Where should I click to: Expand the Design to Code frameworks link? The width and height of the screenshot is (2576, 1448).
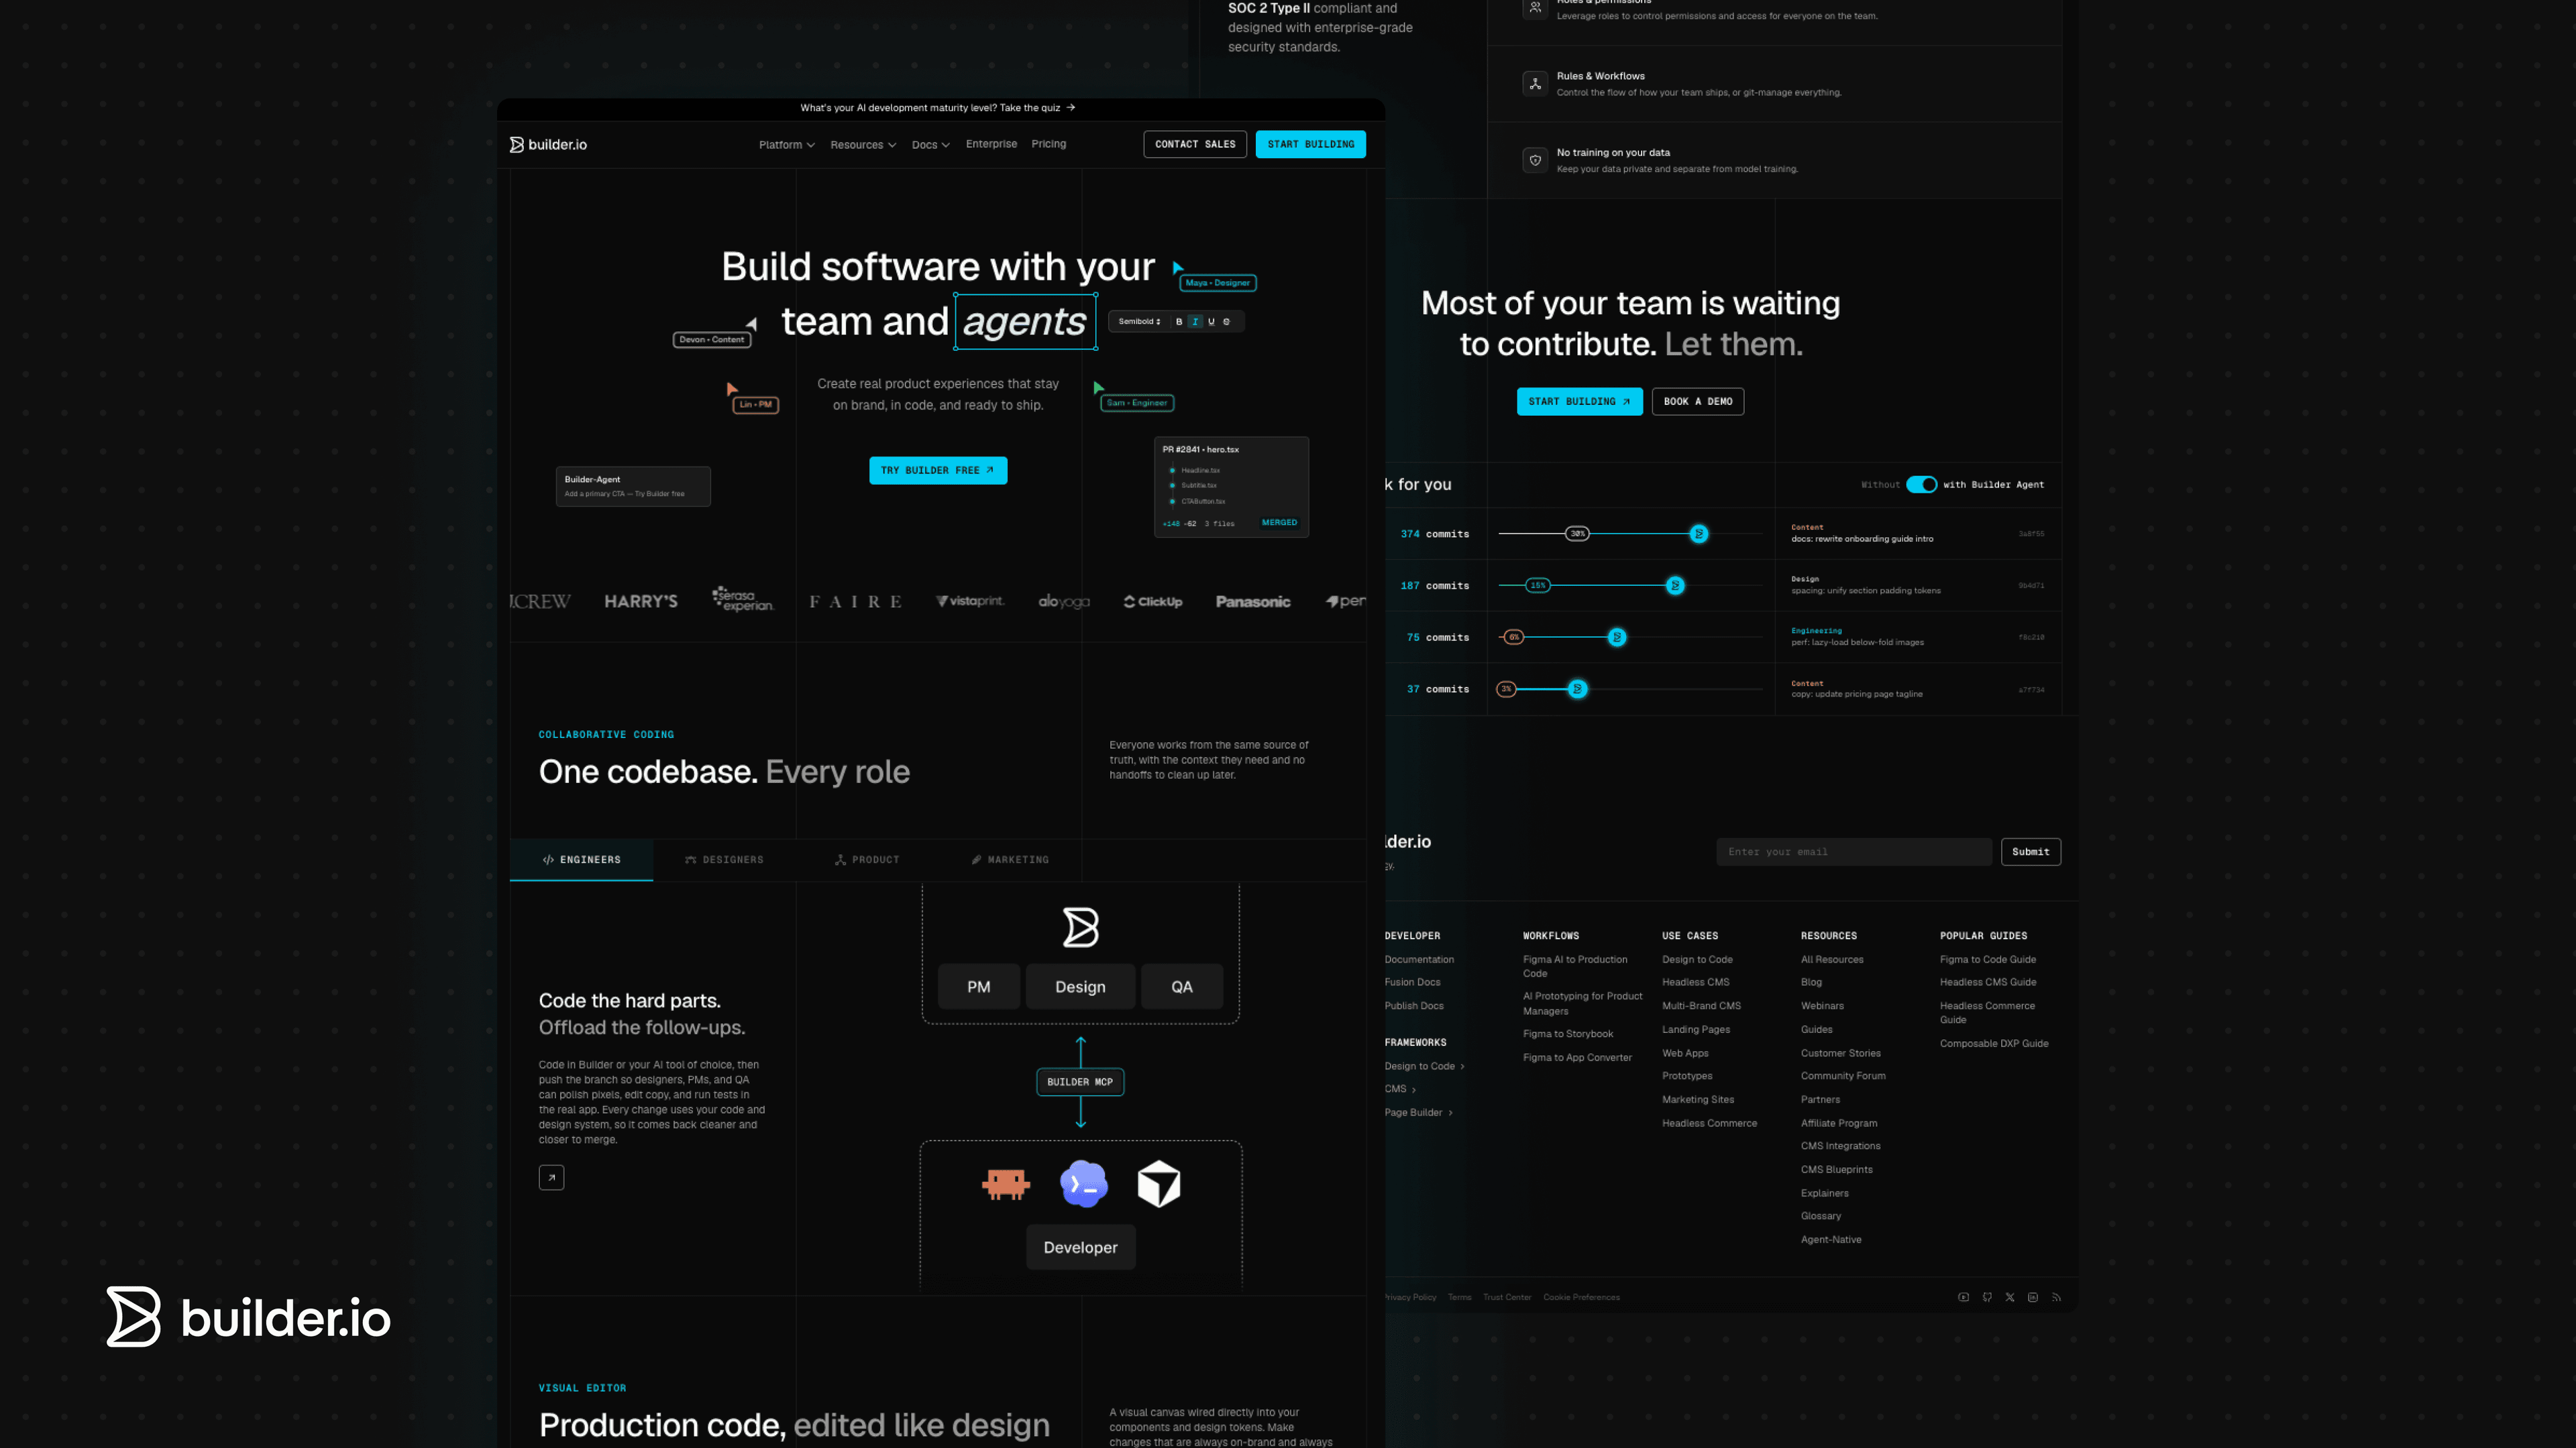coord(1425,1067)
